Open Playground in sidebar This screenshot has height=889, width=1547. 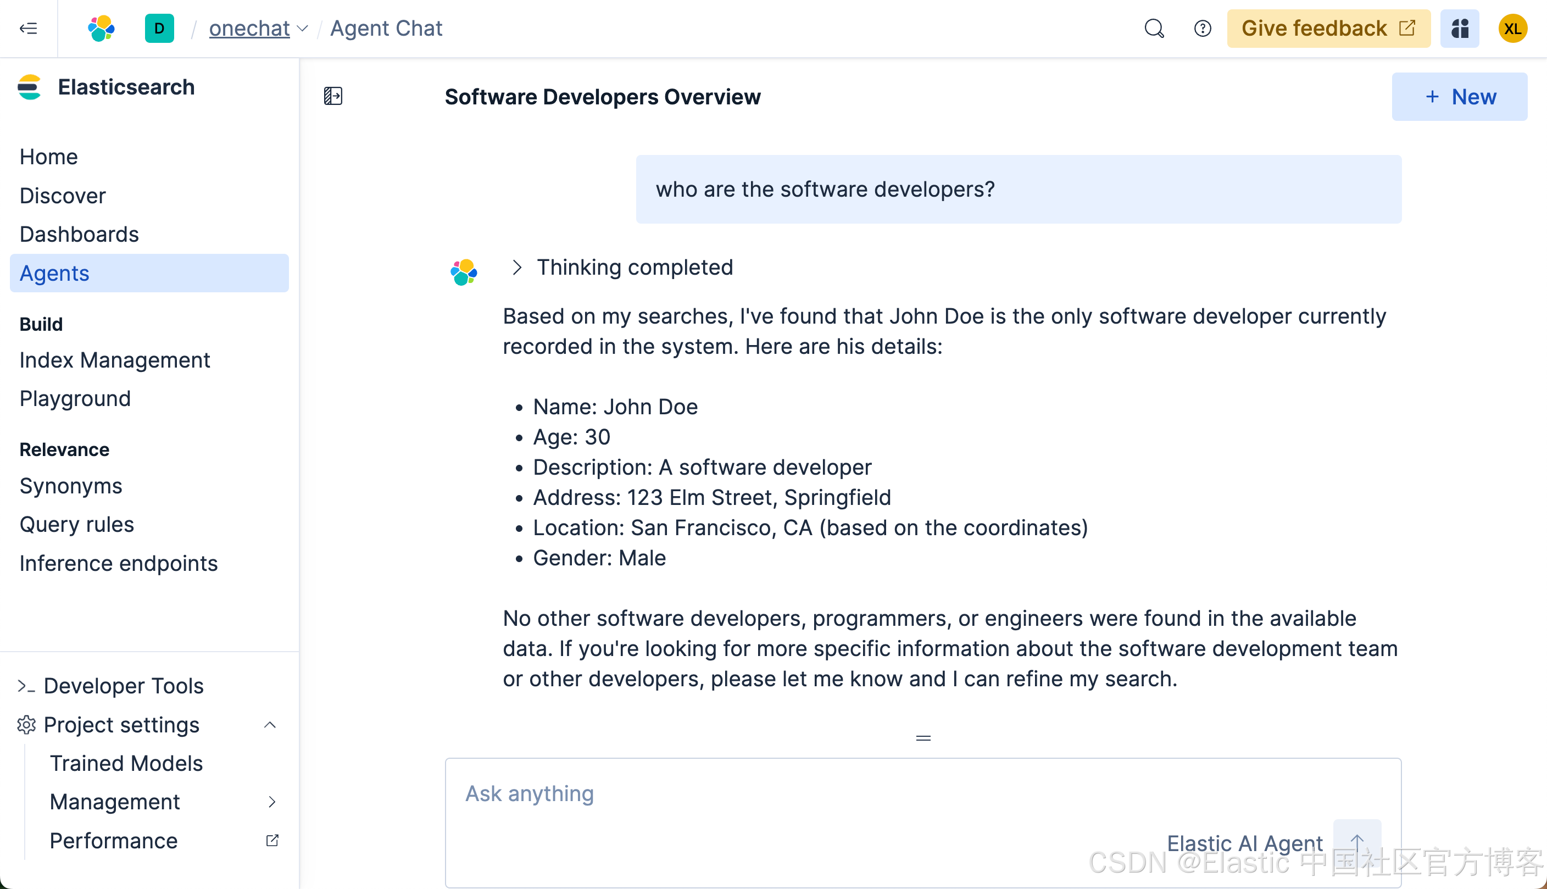[x=75, y=399]
